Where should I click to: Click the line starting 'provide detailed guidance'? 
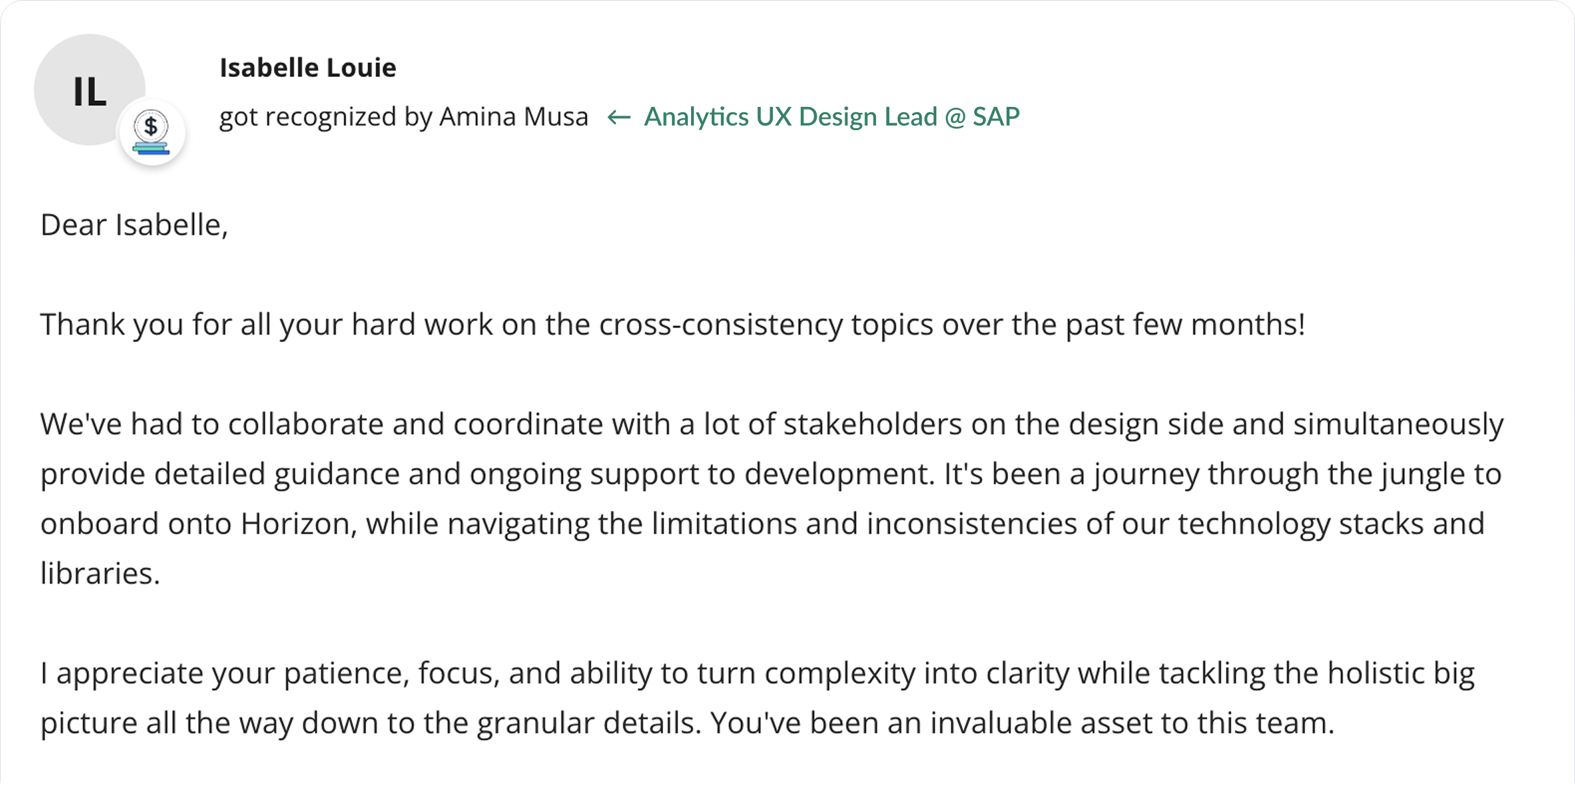coord(771,474)
